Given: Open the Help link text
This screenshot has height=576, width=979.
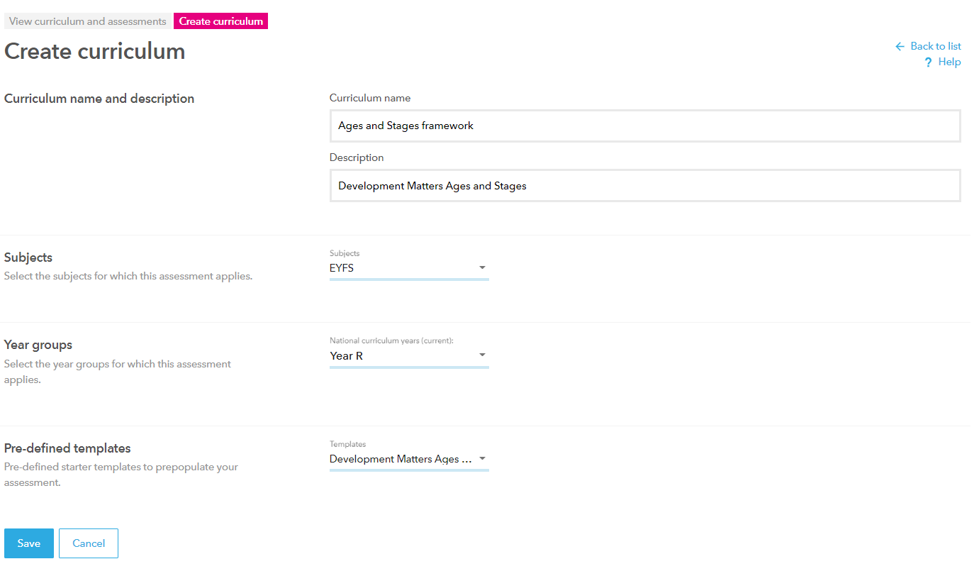Looking at the screenshot, I should (949, 62).
